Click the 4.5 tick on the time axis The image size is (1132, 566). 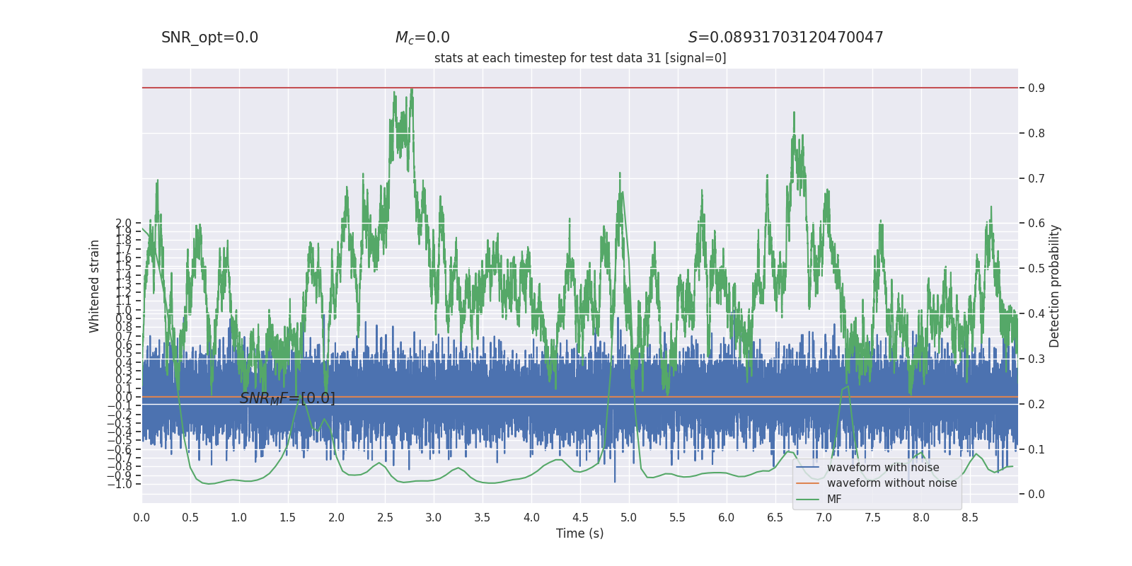pyautogui.click(x=580, y=517)
